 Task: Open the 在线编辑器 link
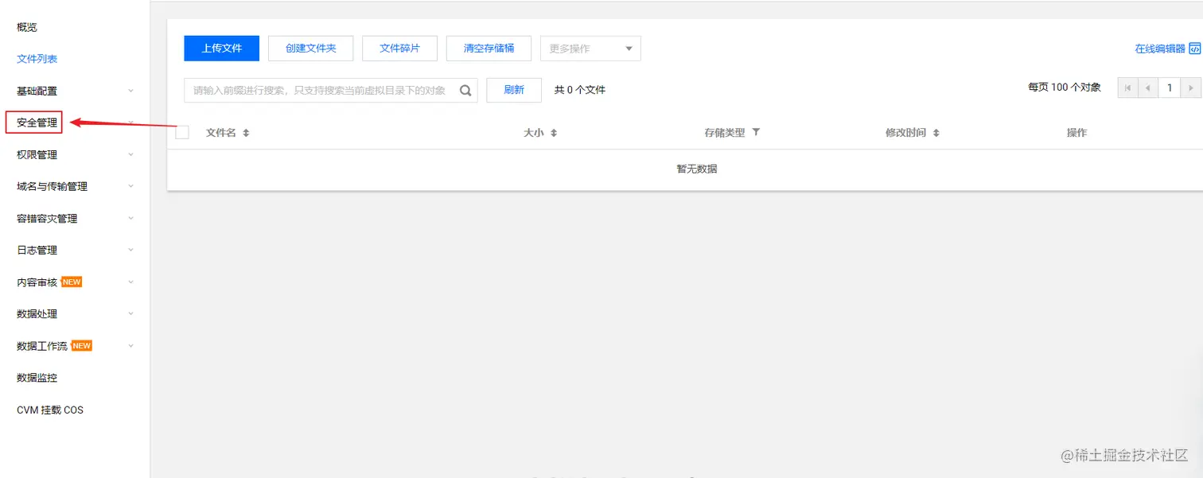(1160, 49)
